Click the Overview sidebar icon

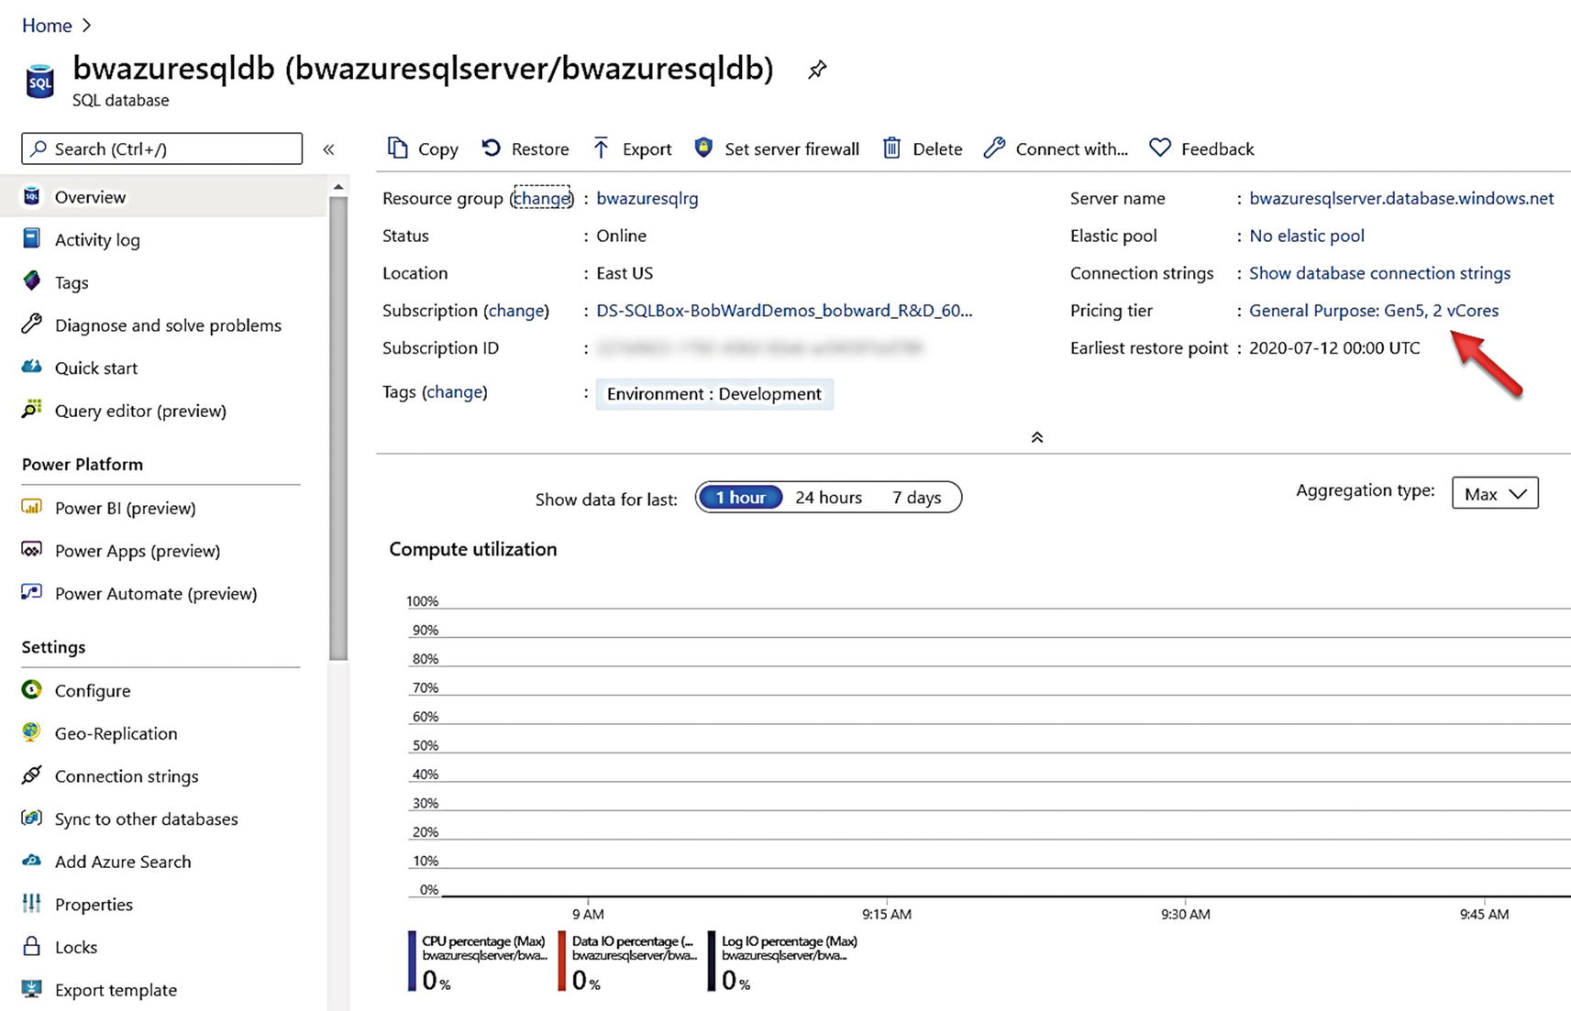(32, 196)
